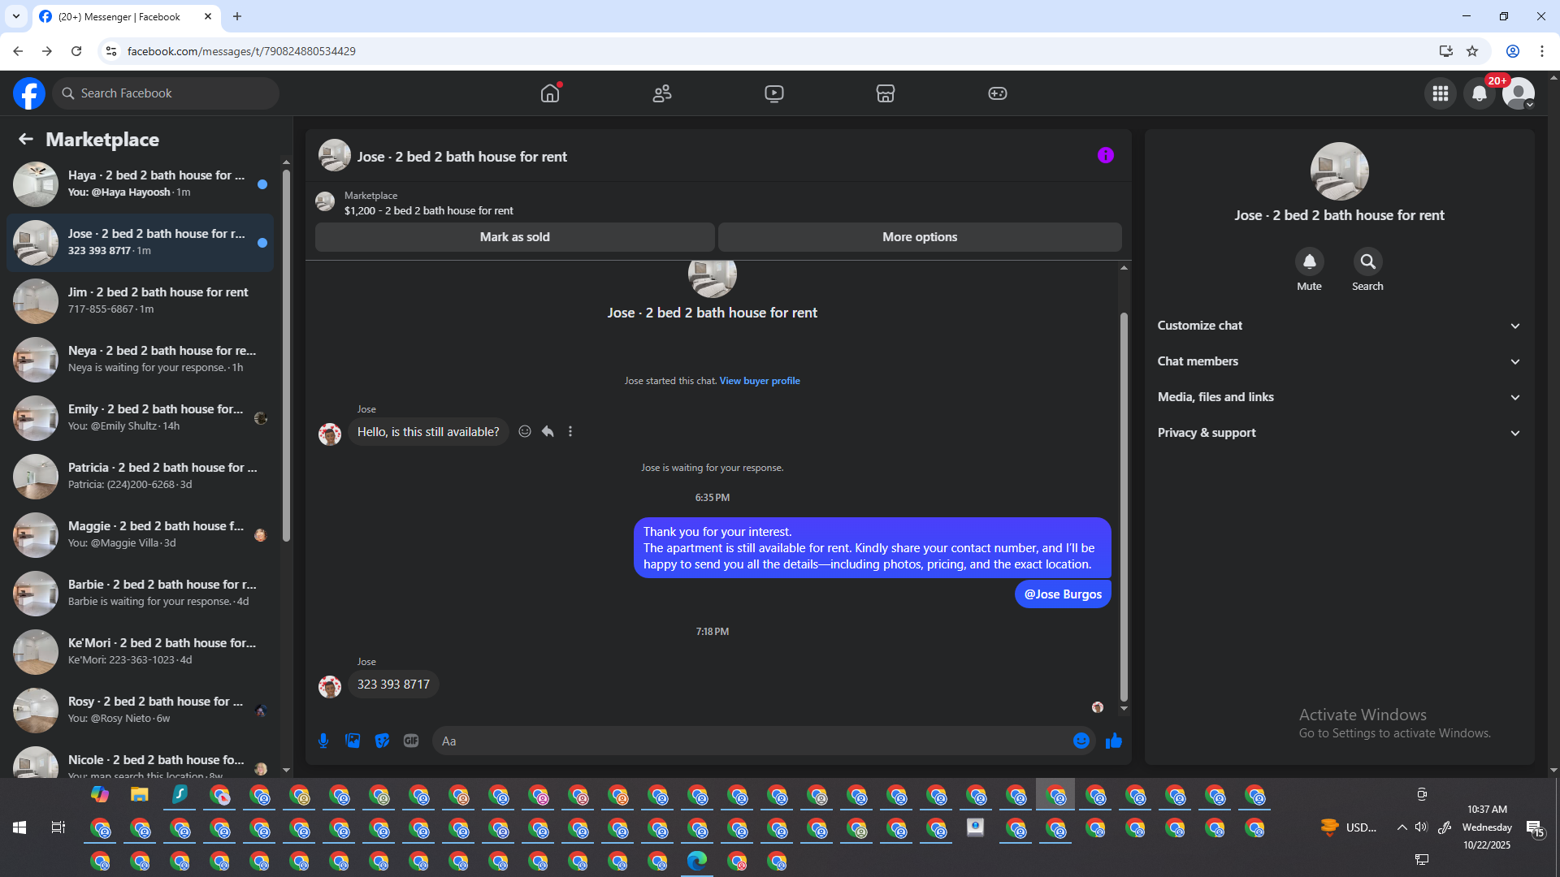Screen dimensions: 1560x877
Task: Mute this conversation with bell icon
Action: tap(1309, 261)
